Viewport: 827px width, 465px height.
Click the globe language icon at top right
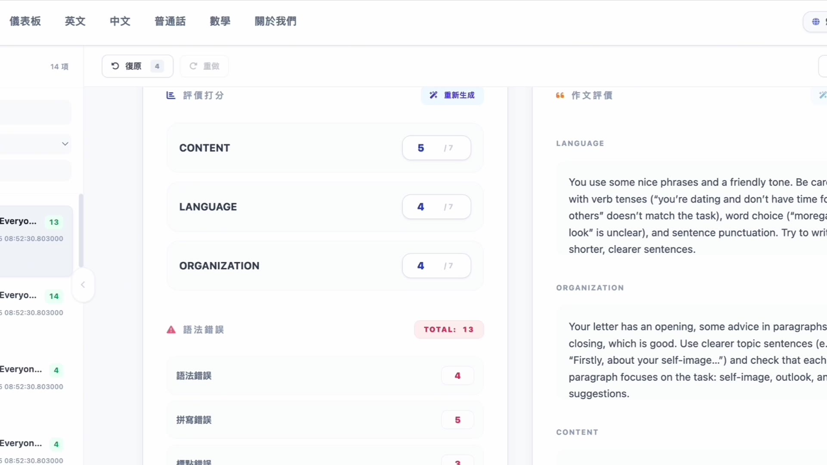(815, 22)
